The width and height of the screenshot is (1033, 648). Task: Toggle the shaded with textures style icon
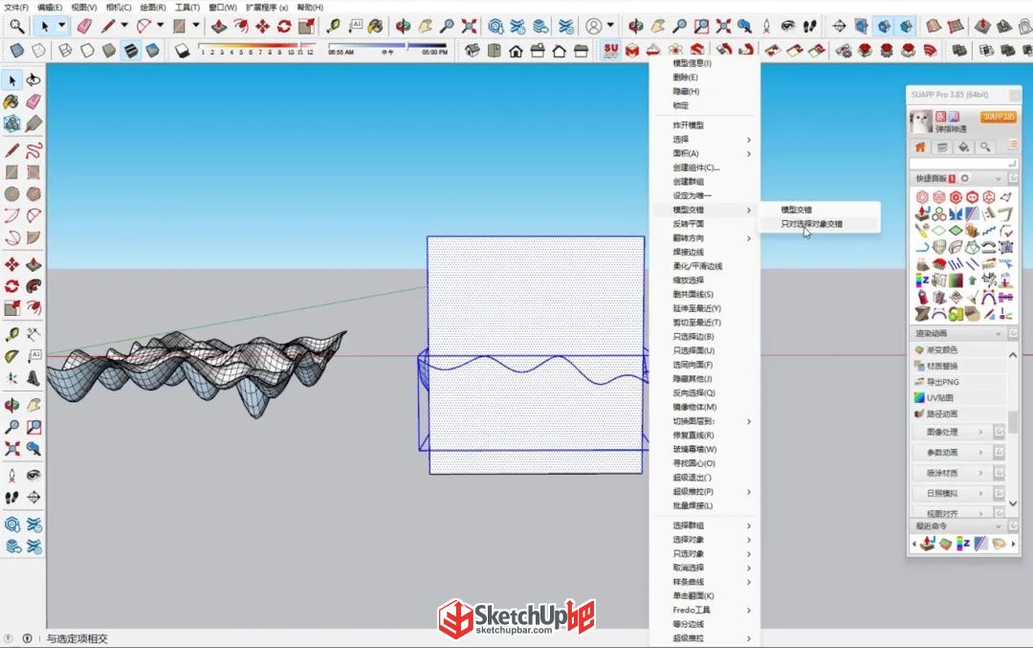point(131,51)
